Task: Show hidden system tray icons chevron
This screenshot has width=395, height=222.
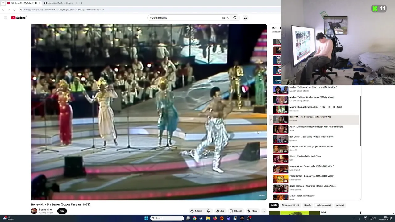Action: click(x=355, y=218)
